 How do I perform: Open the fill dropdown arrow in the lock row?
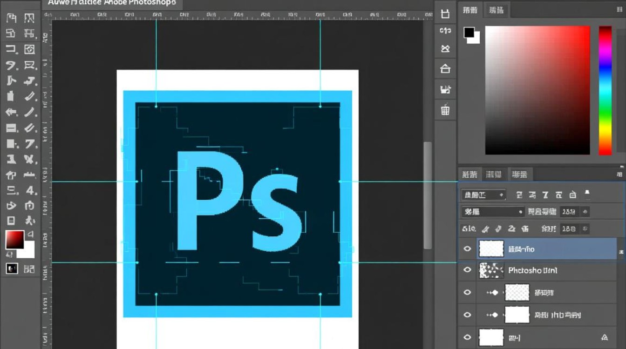(585, 228)
